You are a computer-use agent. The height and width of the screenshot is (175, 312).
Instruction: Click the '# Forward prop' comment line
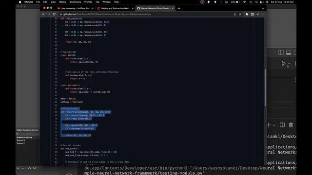(69, 108)
